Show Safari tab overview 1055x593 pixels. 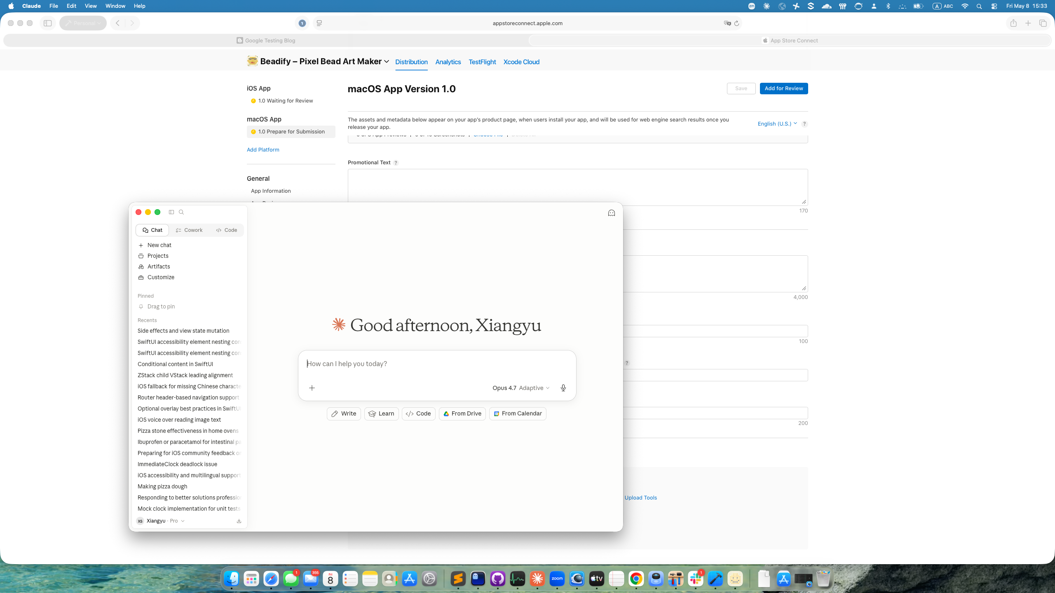1043,23
